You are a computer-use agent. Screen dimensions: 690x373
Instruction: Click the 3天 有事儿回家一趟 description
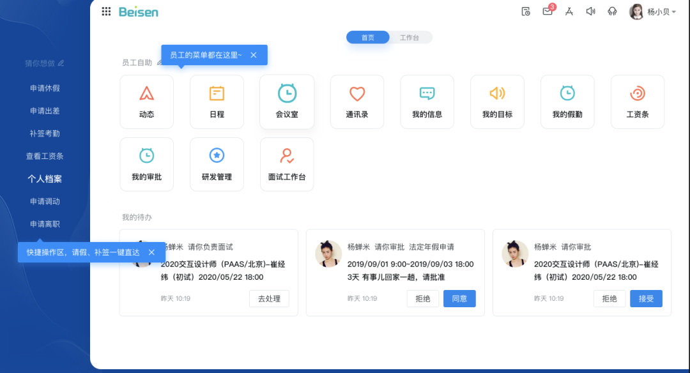point(396,277)
